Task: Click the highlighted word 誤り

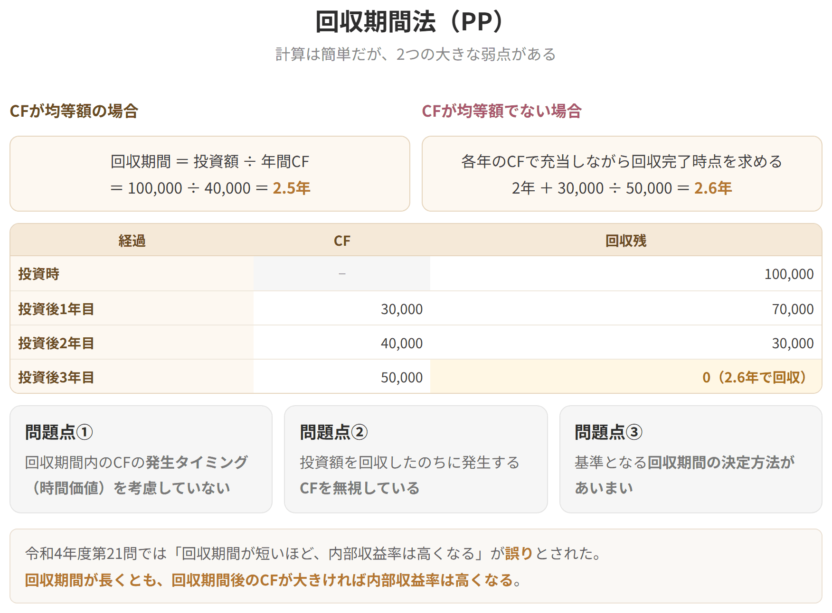Action: [x=519, y=554]
